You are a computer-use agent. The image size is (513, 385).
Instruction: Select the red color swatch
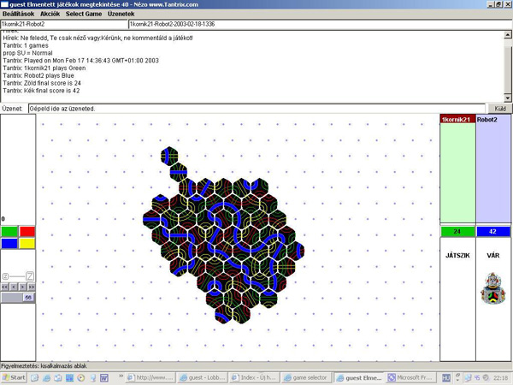tap(27, 232)
